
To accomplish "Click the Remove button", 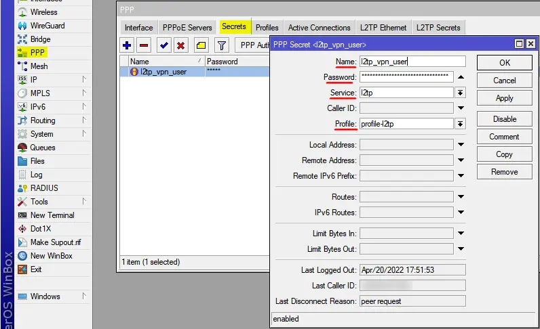I will pos(505,171).
